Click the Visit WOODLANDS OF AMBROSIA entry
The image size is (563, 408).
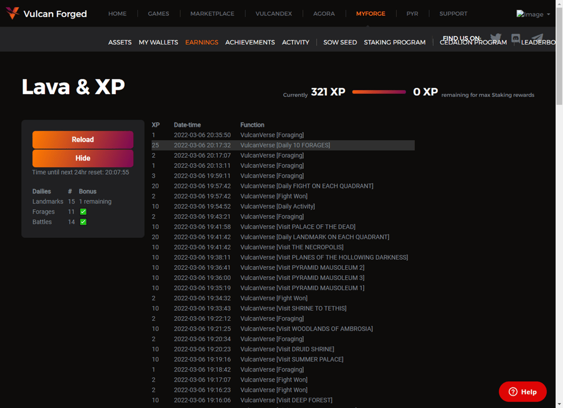pyautogui.click(x=306, y=329)
